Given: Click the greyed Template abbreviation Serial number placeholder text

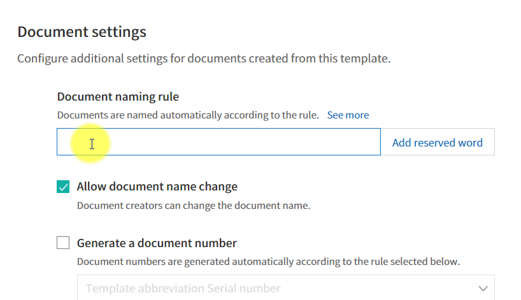Looking at the screenshot, I should [x=183, y=289].
